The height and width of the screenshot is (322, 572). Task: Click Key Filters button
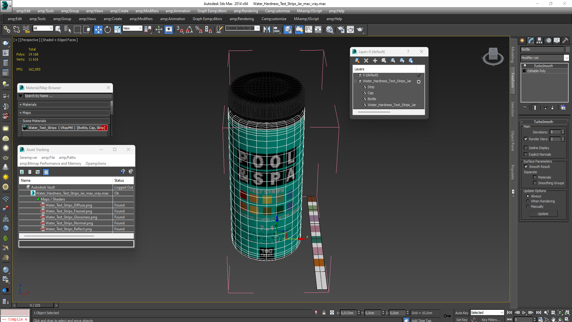click(x=491, y=320)
